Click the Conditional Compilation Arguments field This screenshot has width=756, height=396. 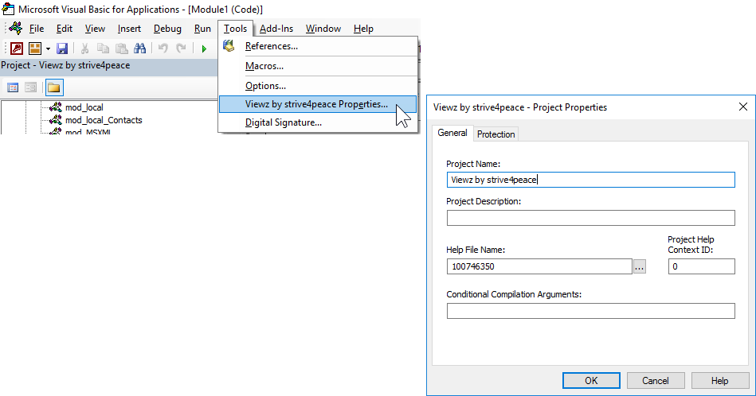(x=590, y=311)
